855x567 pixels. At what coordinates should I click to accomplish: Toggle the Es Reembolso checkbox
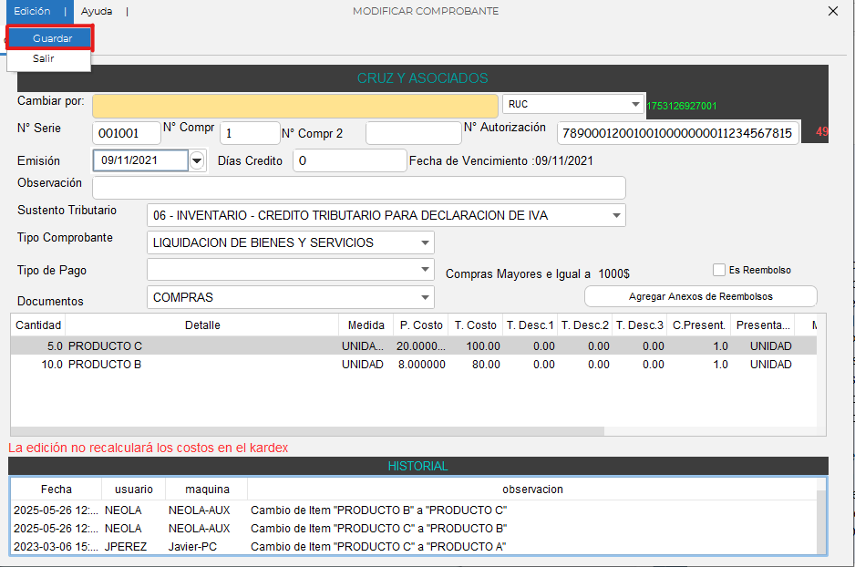(x=720, y=270)
